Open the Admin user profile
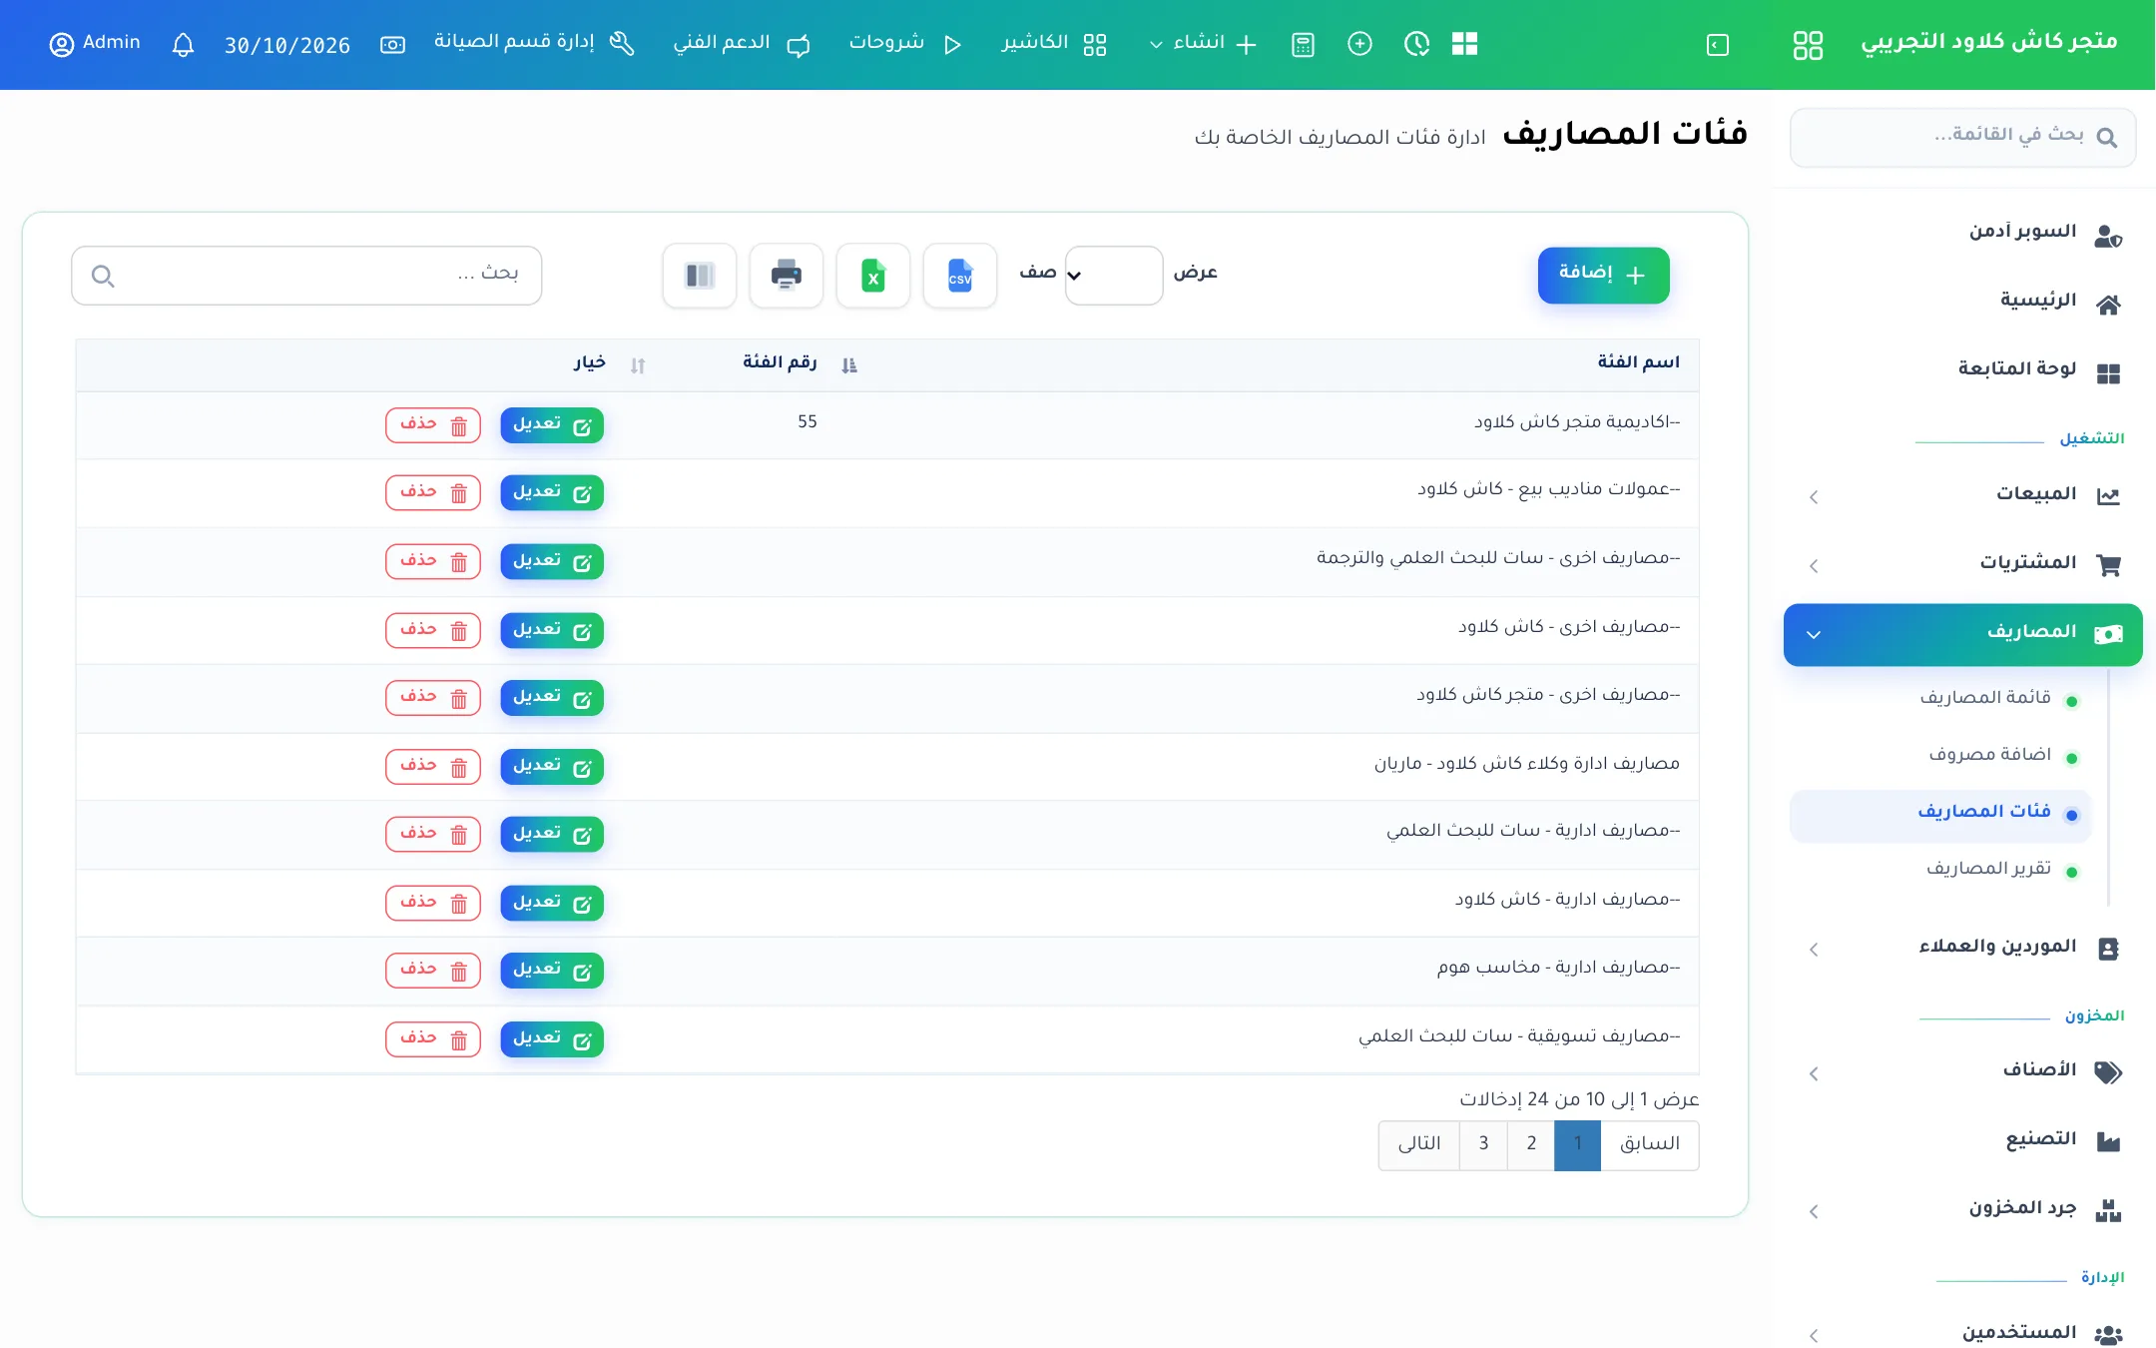 95,44
